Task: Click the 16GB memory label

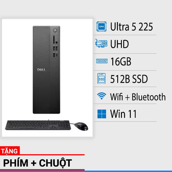Action: (x=121, y=62)
